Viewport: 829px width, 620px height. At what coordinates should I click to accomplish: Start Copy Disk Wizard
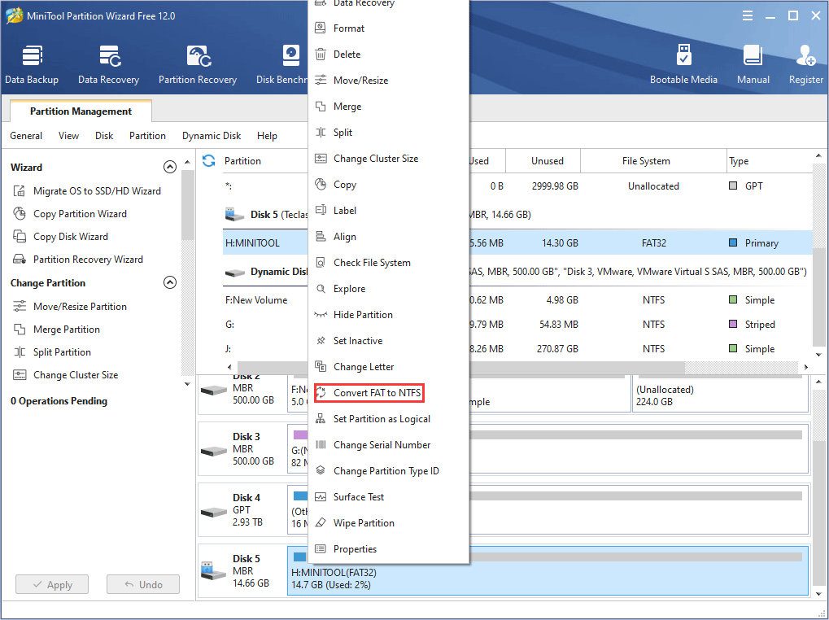point(59,236)
